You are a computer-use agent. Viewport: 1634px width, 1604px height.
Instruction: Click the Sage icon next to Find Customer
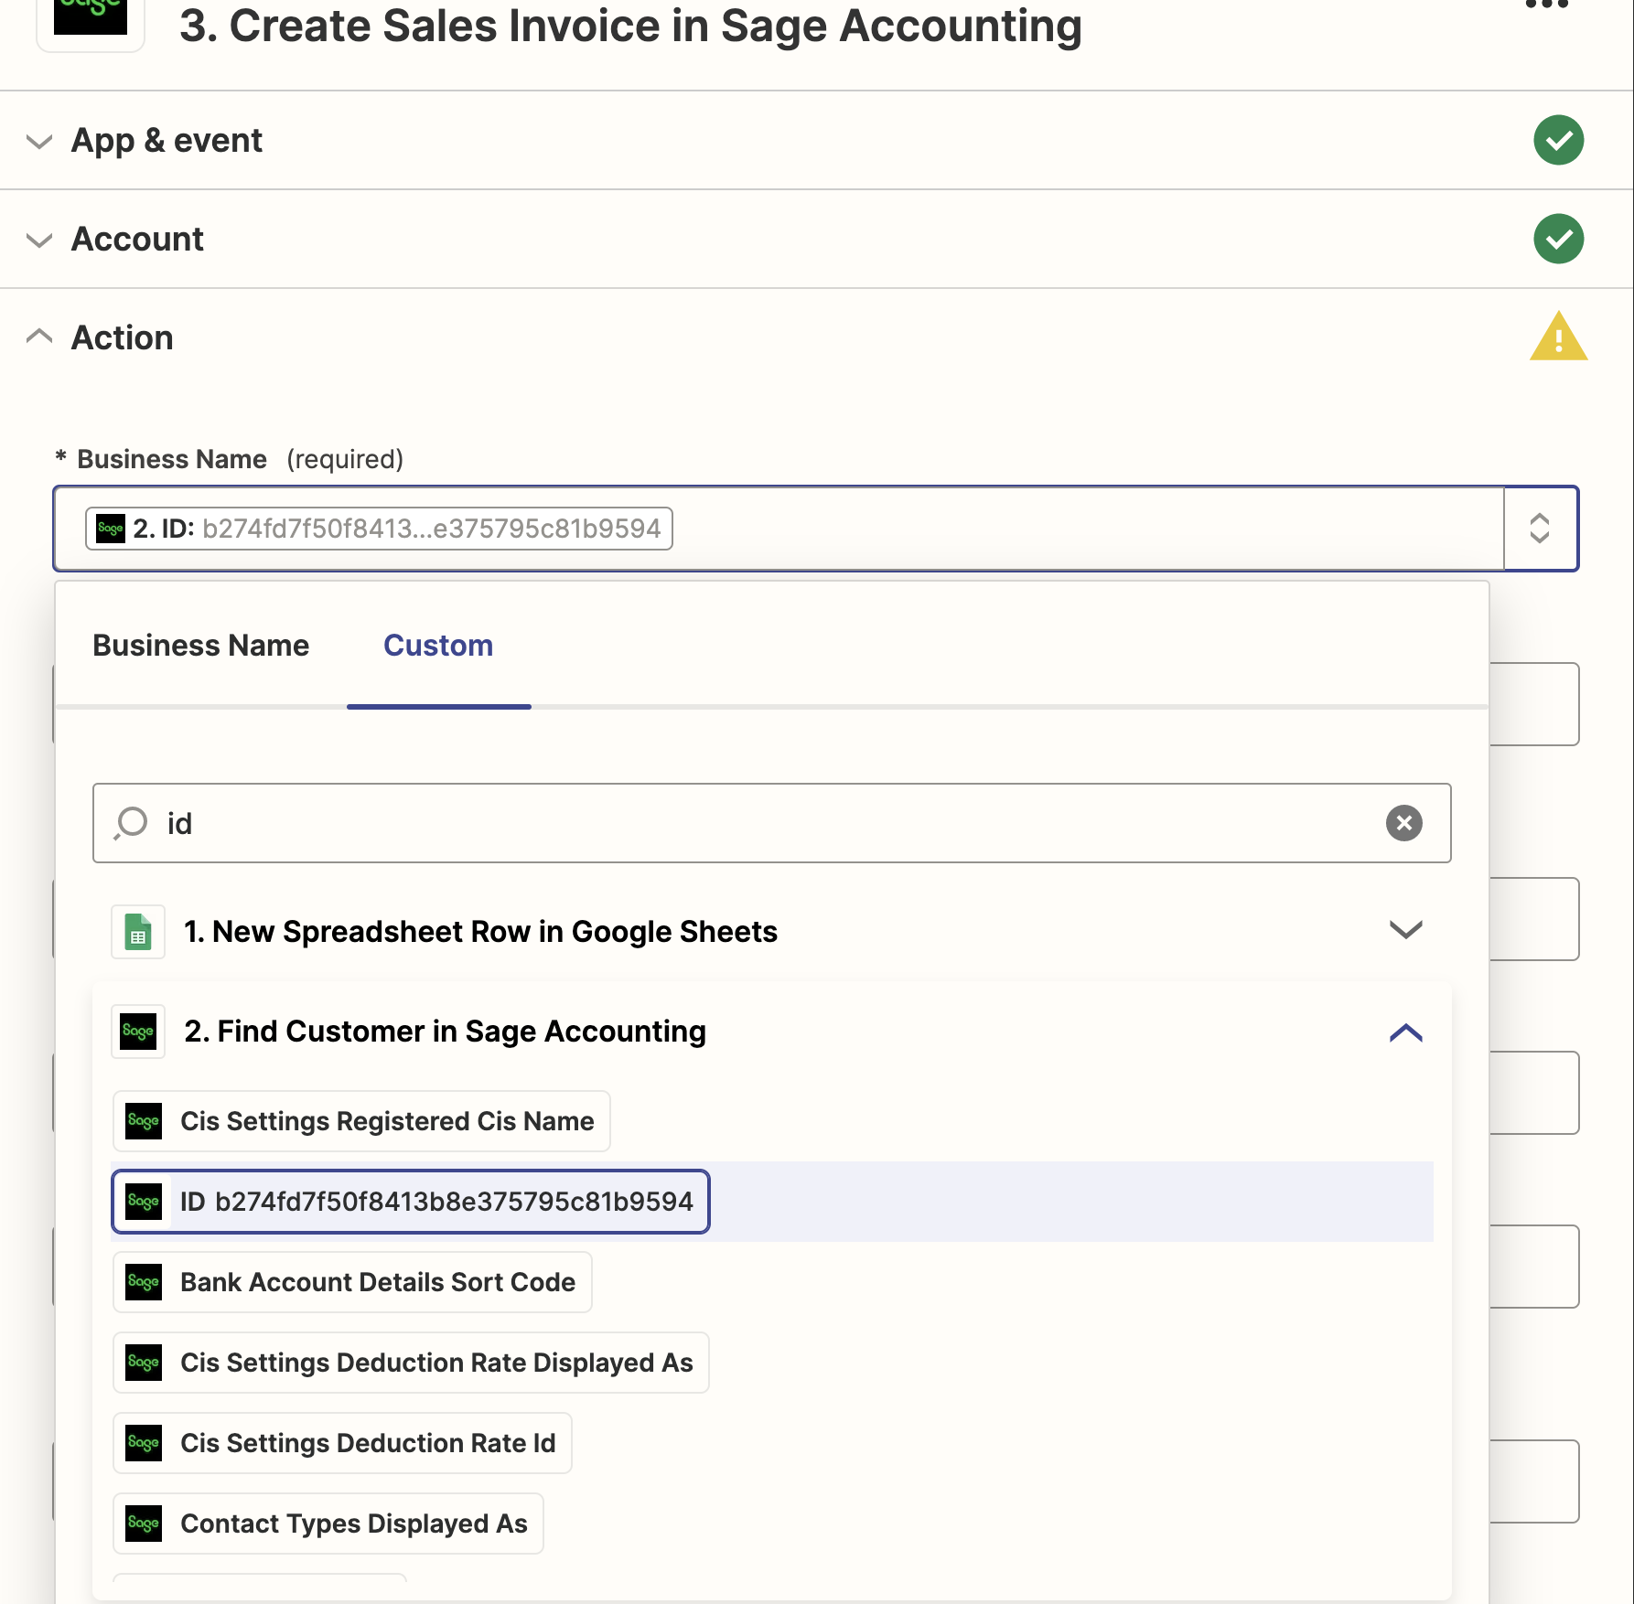pyautogui.click(x=138, y=1032)
